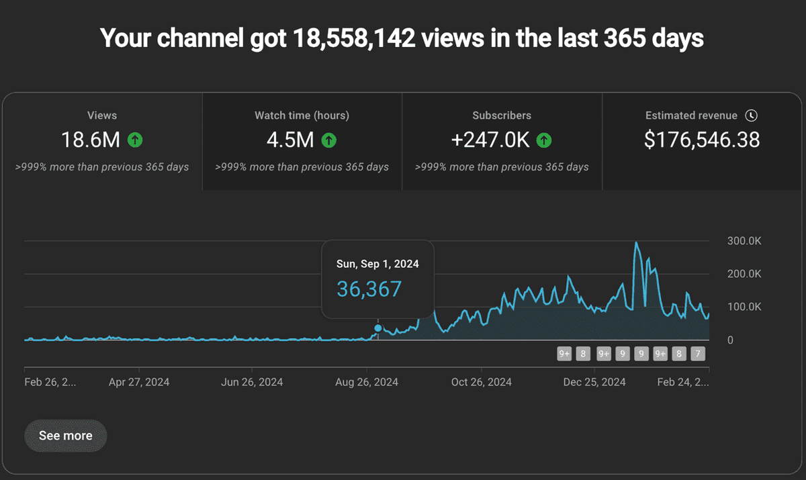
Task: Click the first "9+" video marker badge
Action: pyautogui.click(x=564, y=354)
